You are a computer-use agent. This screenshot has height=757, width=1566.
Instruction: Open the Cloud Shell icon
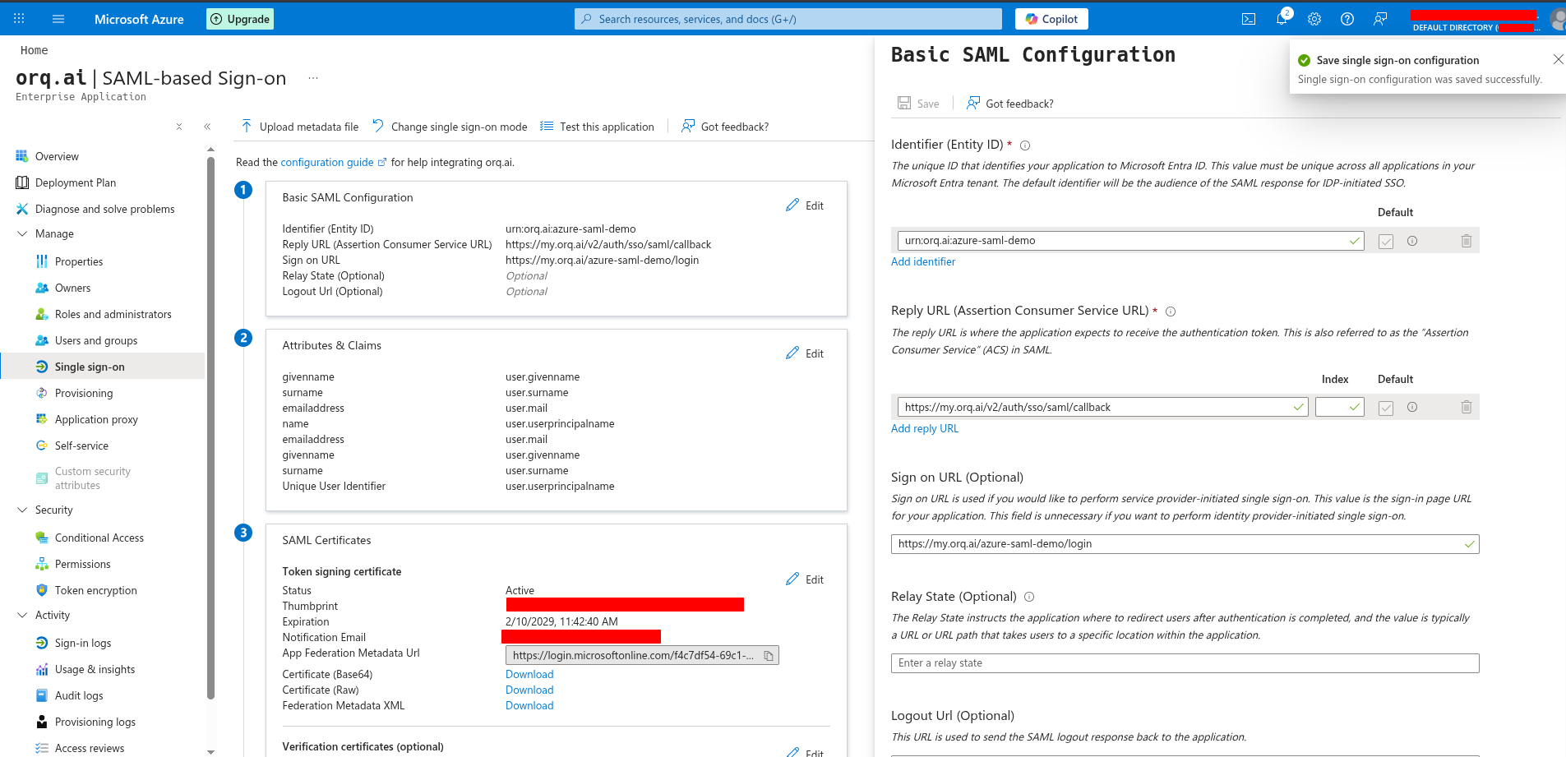[x=1248, y=18]
